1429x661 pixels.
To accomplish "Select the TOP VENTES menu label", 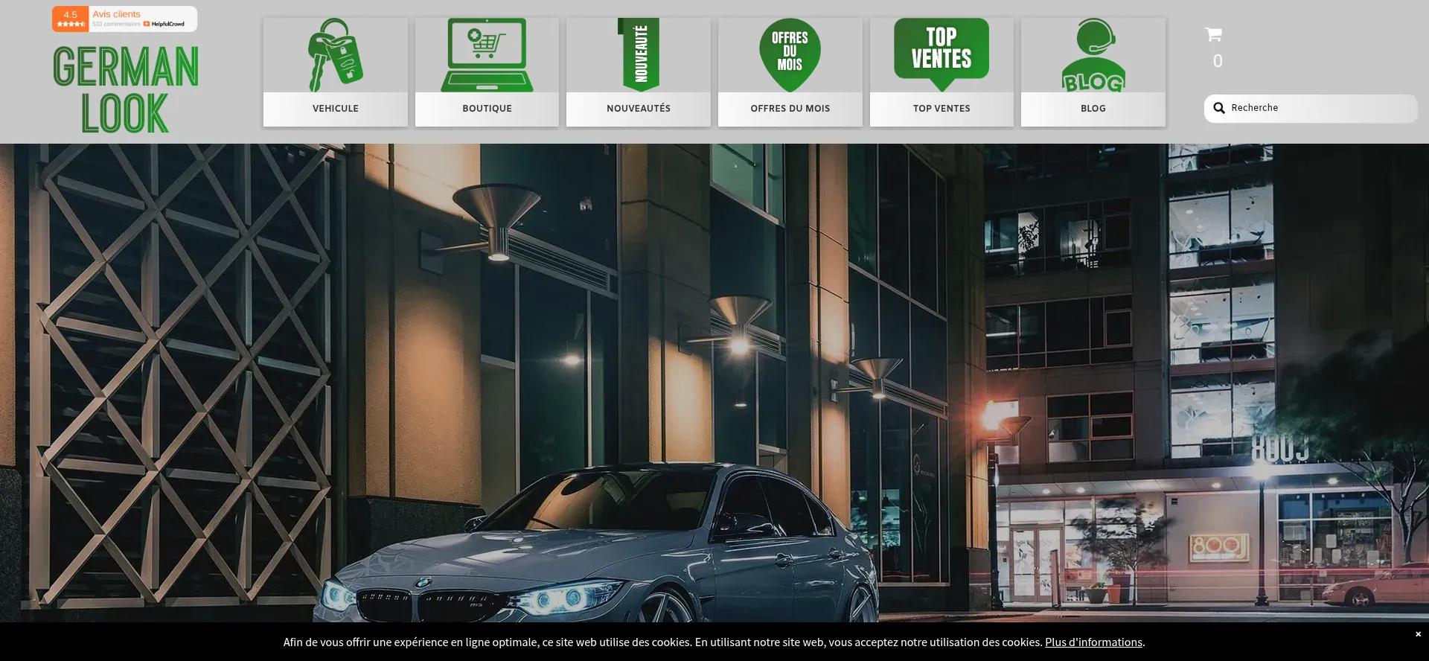I will (942, 109).
